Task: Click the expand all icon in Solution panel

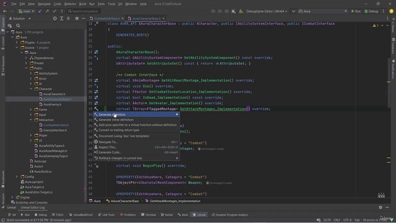Action: tap(62, 19)
